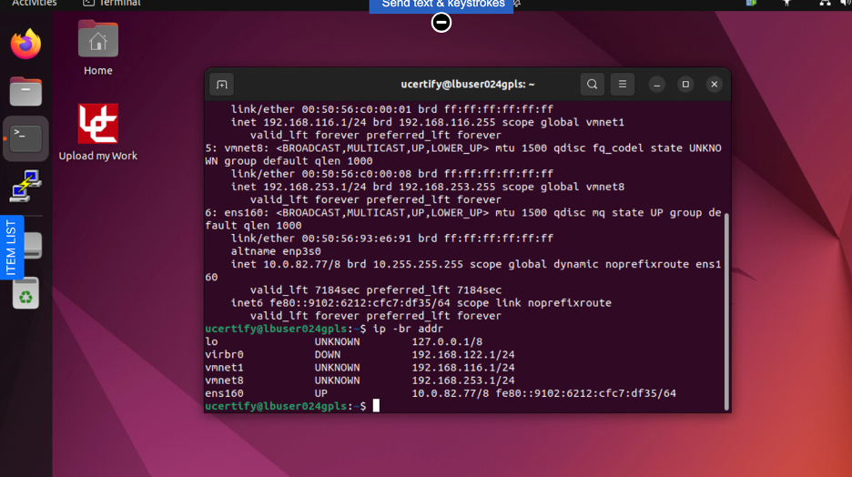
Task: Click the dock icon behind the ITEM LIST tab
Action: pos(33,246)
